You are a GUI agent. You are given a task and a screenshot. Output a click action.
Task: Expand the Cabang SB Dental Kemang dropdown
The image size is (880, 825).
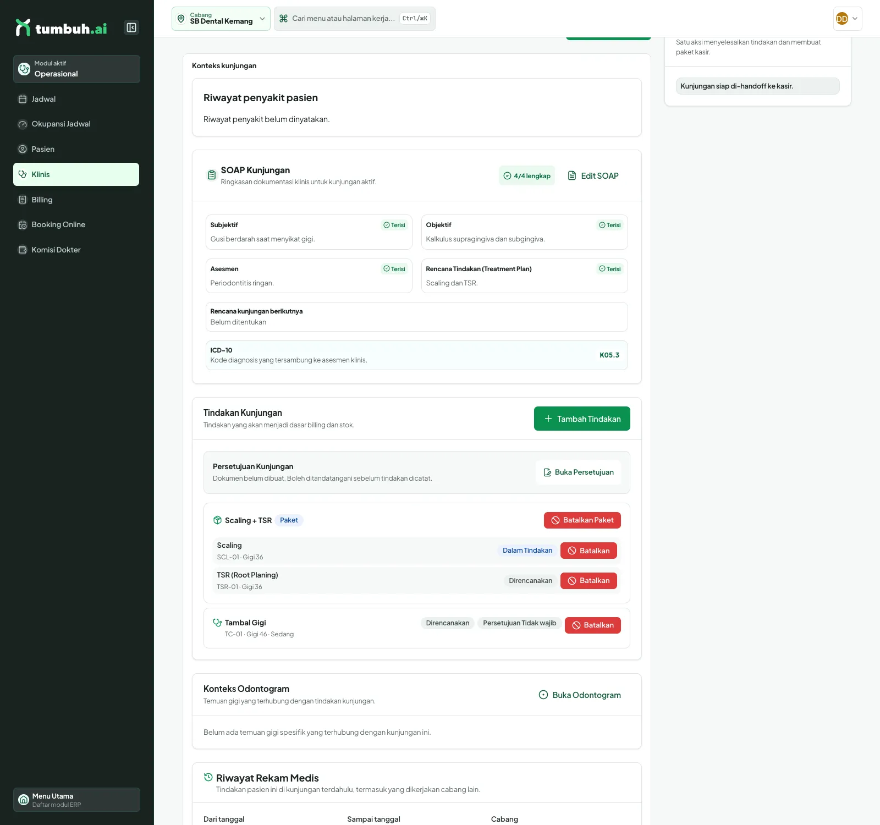221,19
